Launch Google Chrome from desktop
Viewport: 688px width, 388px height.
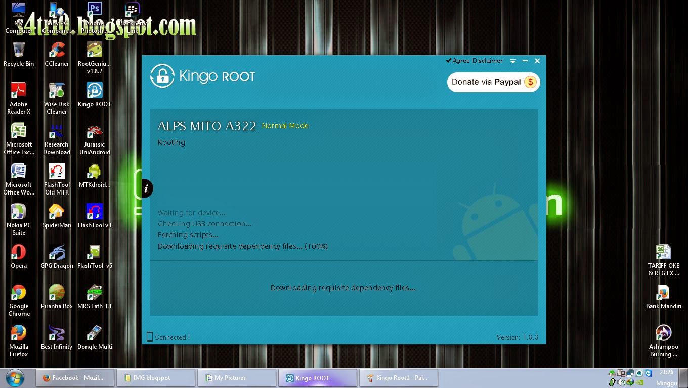coord(19,300)
